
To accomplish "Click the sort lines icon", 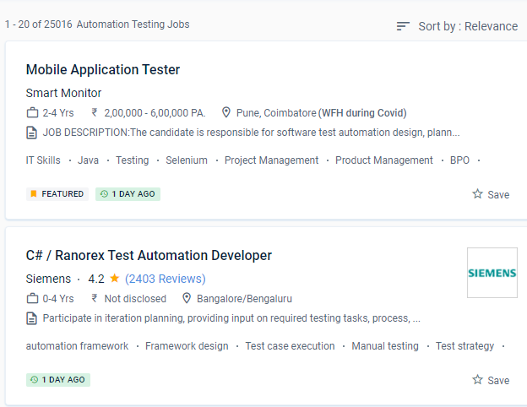I will point(404,27).
